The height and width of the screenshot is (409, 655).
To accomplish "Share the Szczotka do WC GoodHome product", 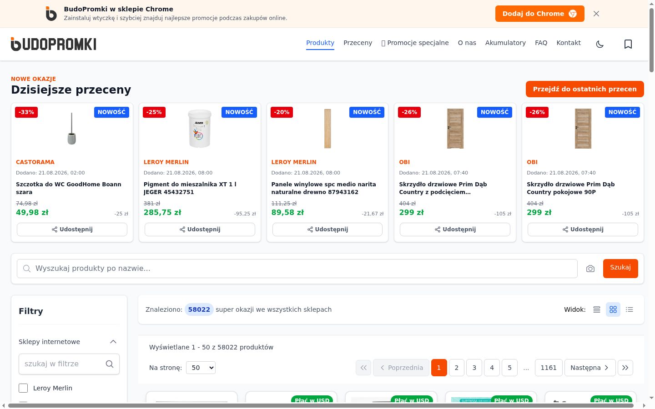I will (x=72, y=229).
